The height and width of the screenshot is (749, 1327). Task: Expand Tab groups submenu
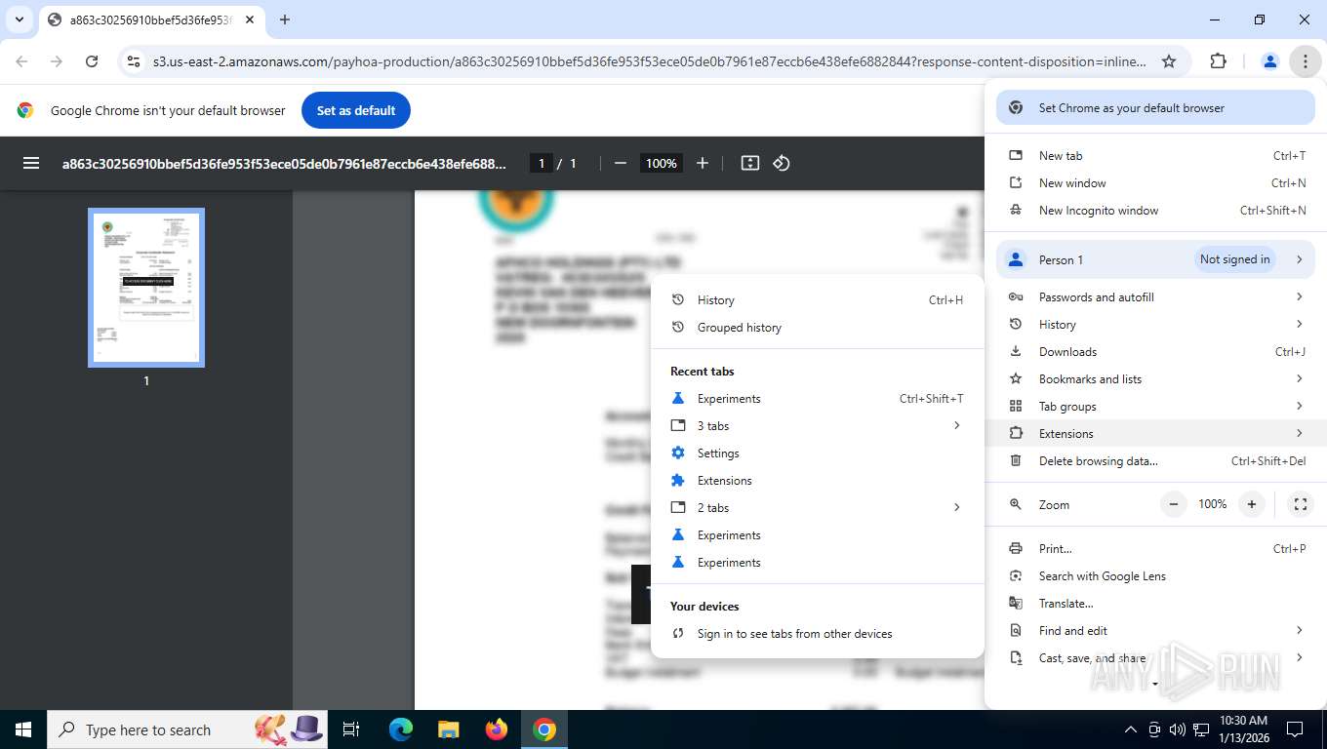[1155, 407]
